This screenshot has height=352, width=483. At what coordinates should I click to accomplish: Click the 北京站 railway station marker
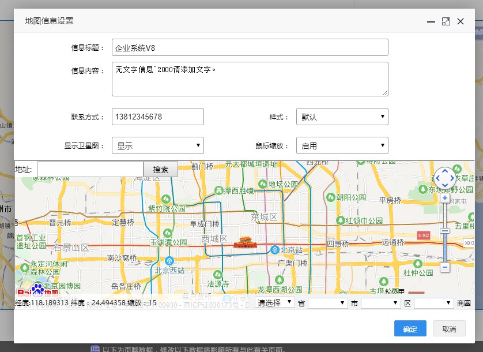[274, 250]
